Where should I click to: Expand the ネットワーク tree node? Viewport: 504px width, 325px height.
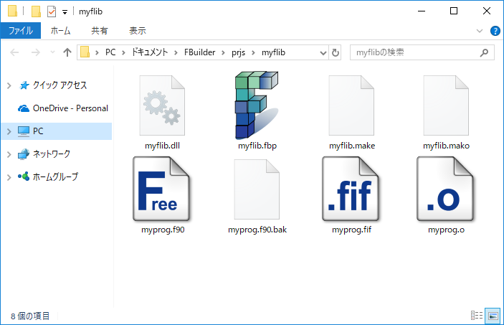coord(9,154)
